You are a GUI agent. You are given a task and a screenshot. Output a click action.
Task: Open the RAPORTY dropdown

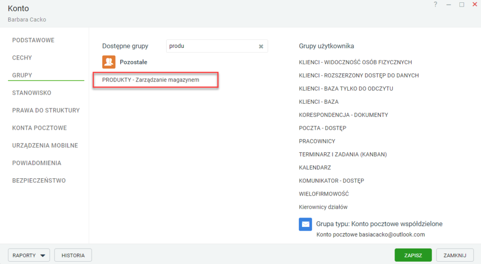[29, 255]
